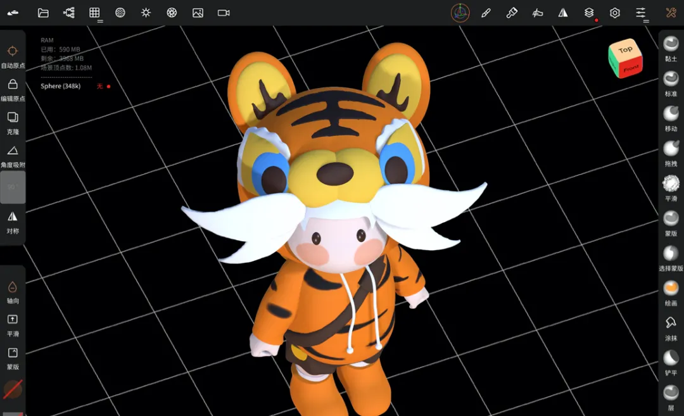The image size is (684, 416).
Task: Select the 拖拽 (Drag) tool
Action: [671, 153]
